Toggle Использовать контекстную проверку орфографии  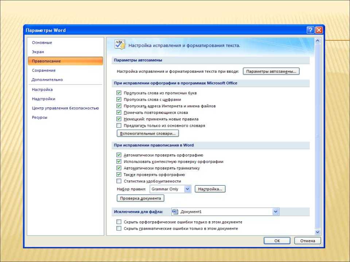pos(119,161)
